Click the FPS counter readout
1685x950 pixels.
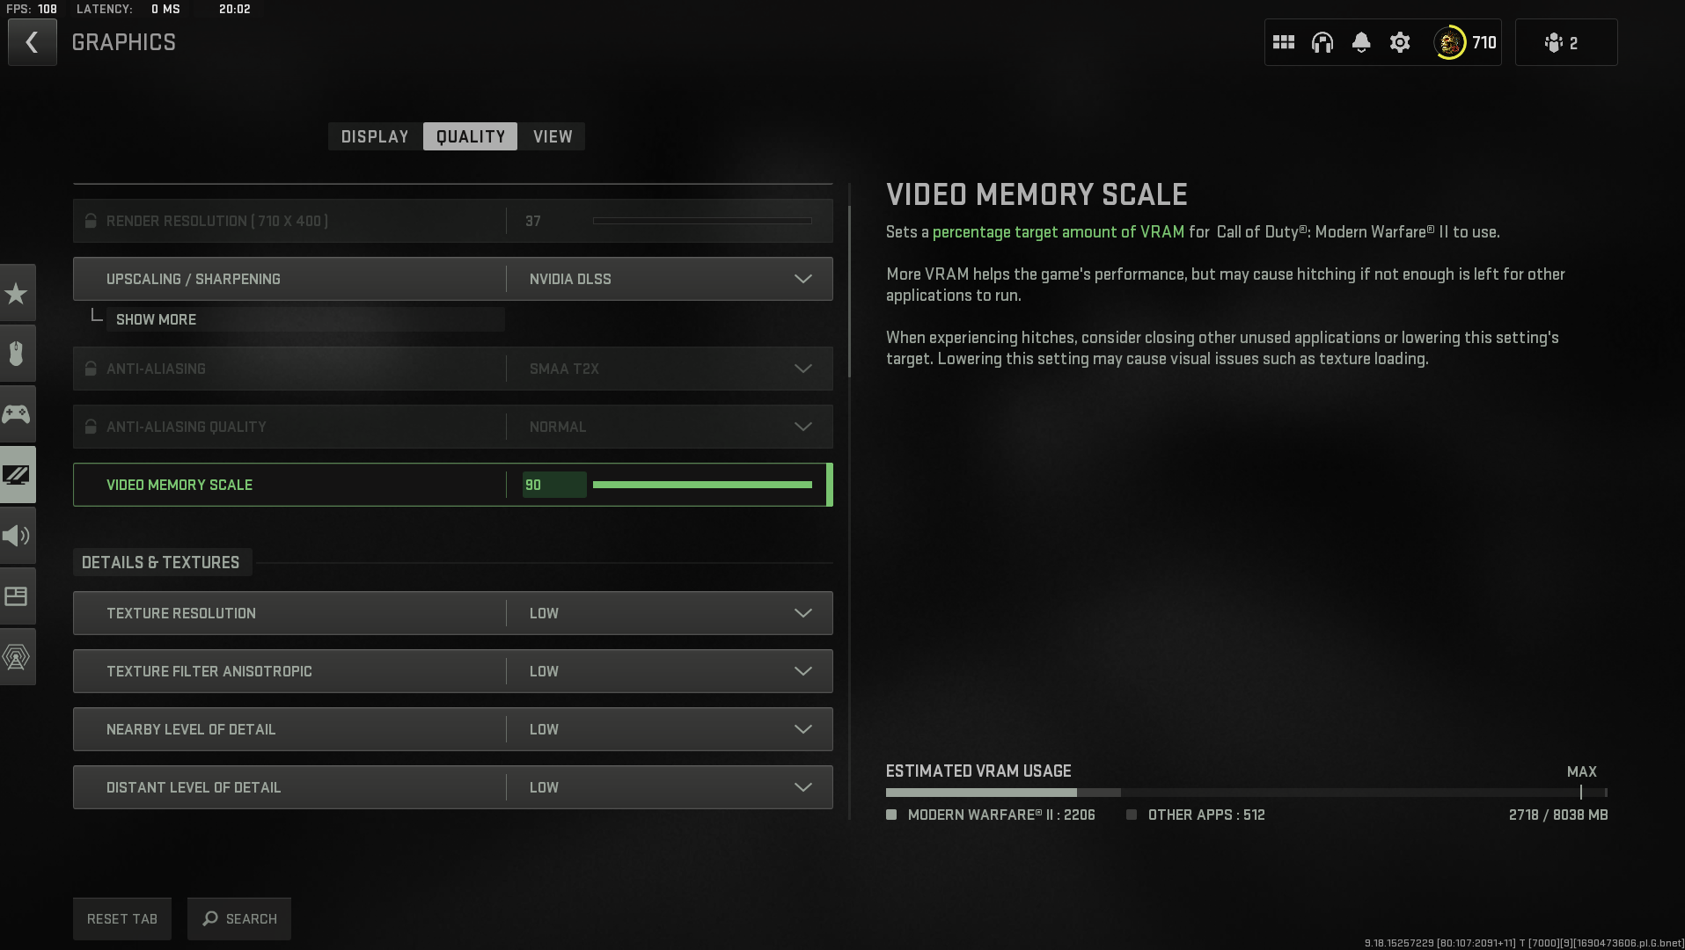32,9
